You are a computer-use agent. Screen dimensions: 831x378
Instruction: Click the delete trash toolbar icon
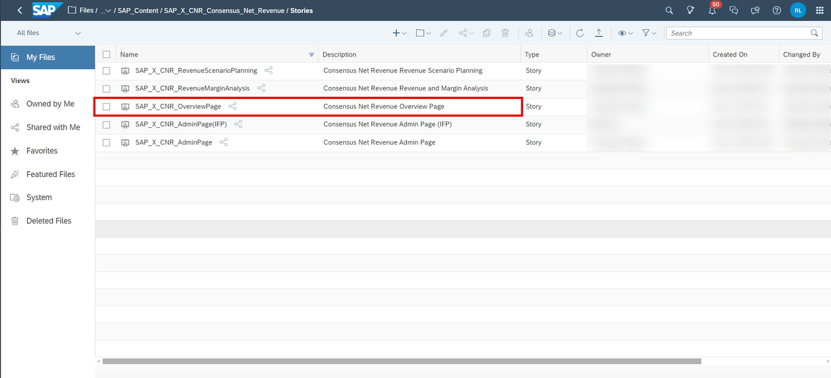click(x=505, y=33)
